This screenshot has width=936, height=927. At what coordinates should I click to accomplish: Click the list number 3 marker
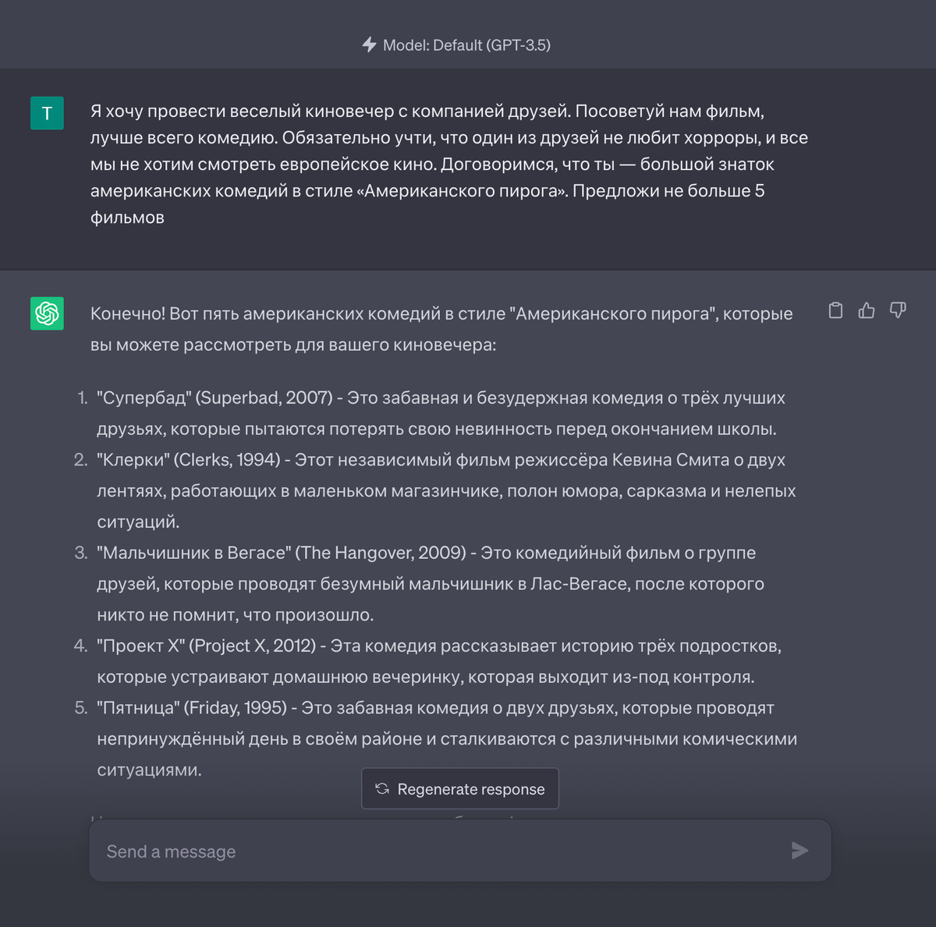(81, 553)
